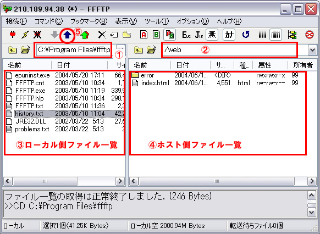This screenshot has height=234, width=320.
Task: Select JIS kanji code button
Action: click(x=199, y=35)
